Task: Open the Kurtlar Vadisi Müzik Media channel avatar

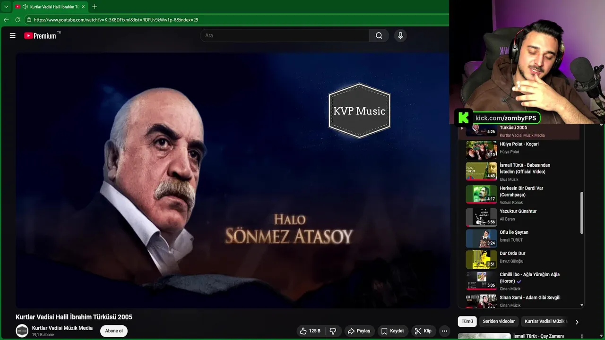Action: click(x=22, y=331)
